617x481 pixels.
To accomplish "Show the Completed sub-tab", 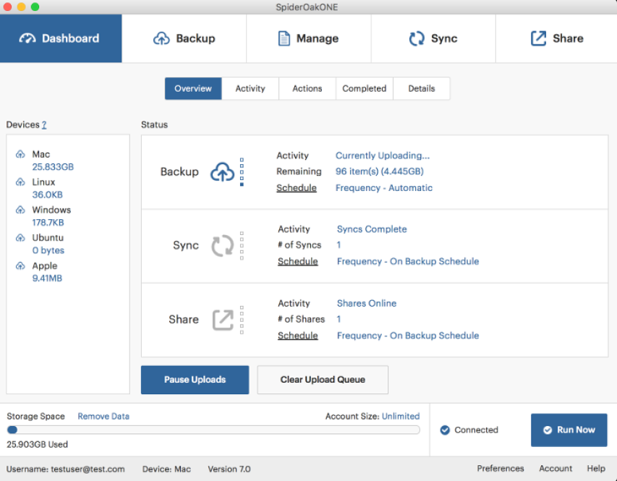I will click(x=365, y=88).
